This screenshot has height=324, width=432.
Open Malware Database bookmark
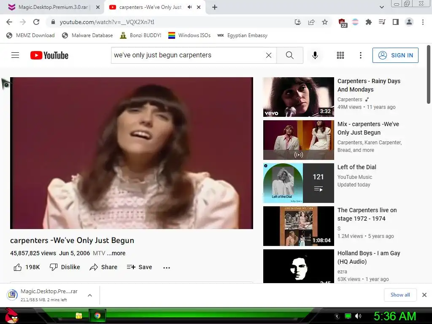pyautogui.click(x=88, y=35)
